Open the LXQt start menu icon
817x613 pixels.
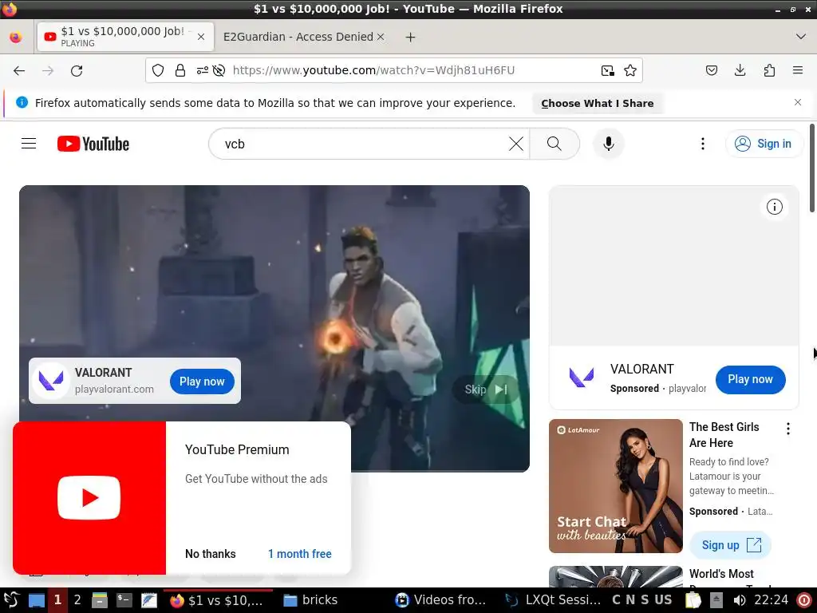pyautogui.click(x=11, y=600)
